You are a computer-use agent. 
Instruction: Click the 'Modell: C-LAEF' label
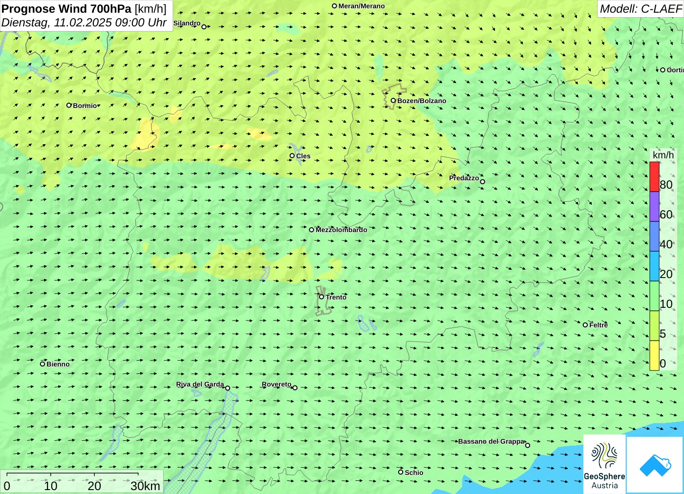[x=641, y=9]
